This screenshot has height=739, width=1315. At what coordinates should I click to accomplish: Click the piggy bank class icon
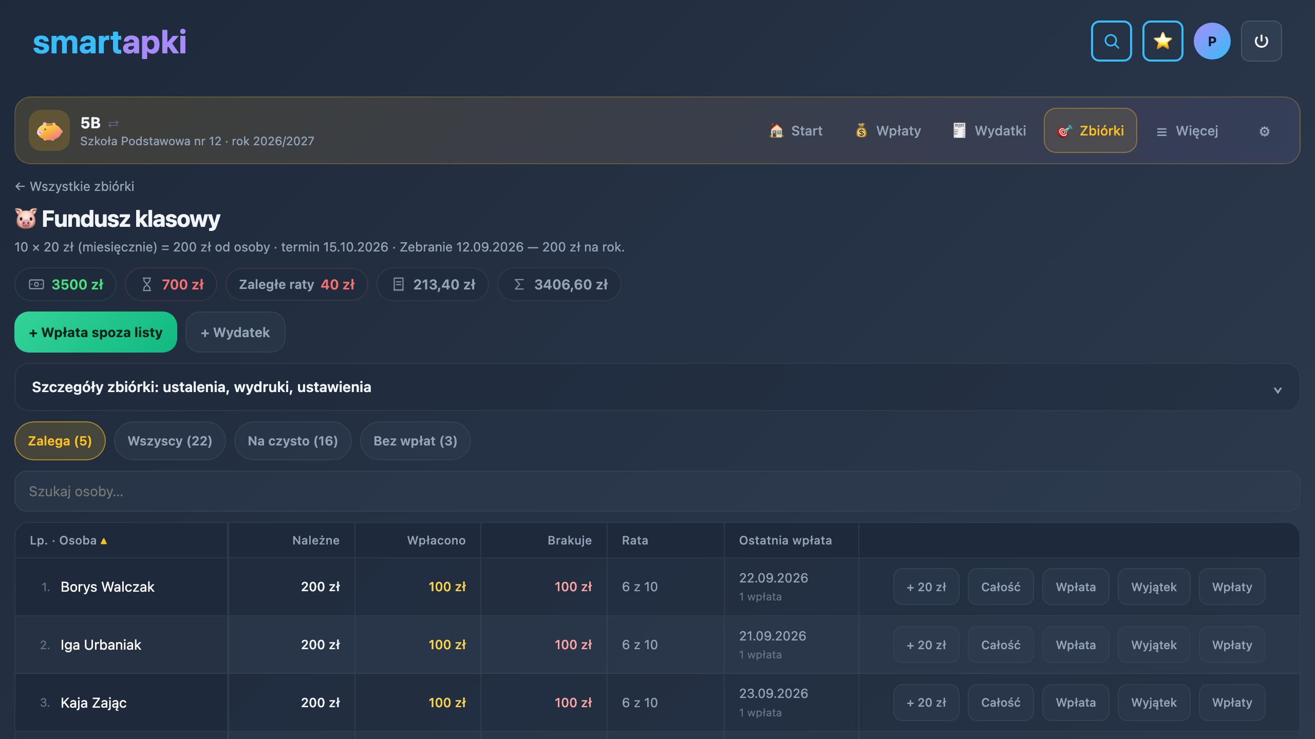click(x=49, y=130)
